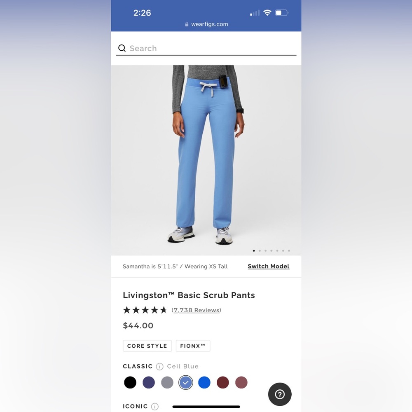Select the black color swatch

point(130,382)
